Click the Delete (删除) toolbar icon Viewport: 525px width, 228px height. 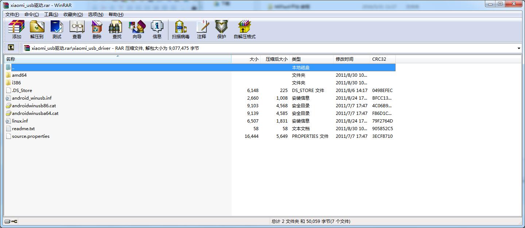pos(97,29)
